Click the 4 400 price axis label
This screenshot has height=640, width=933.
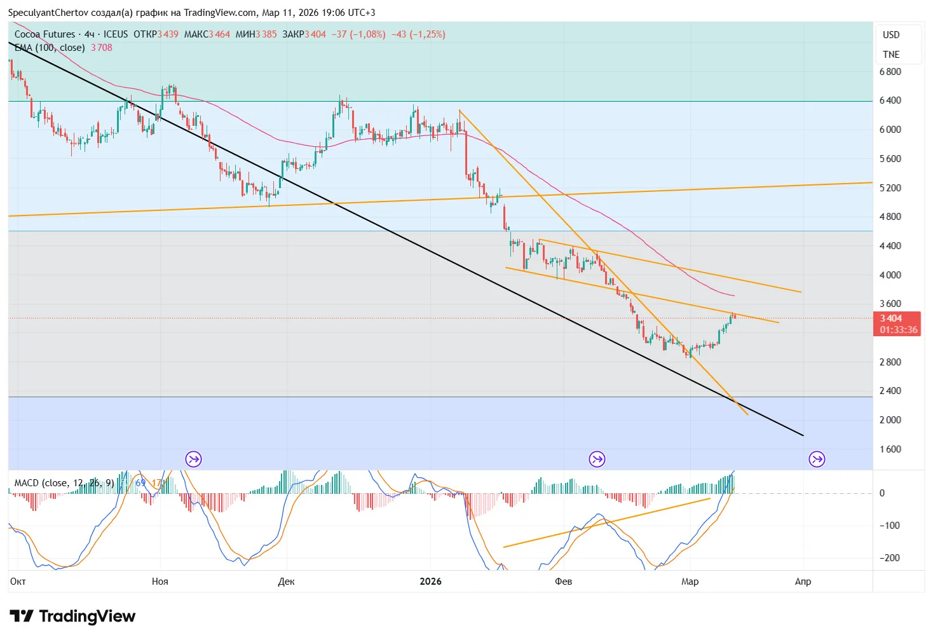click(x=890, y=246)
